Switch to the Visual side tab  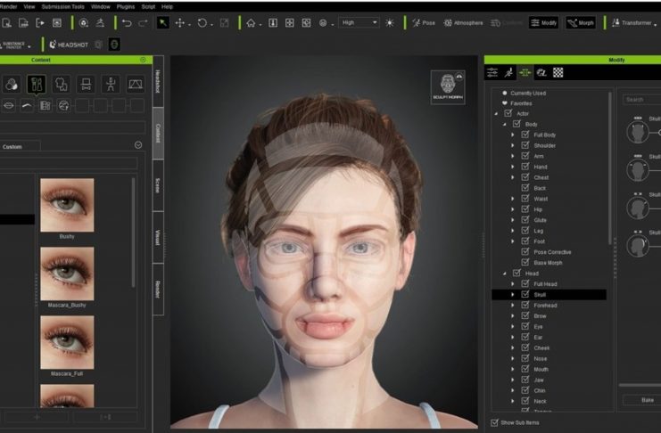(158, 237)
